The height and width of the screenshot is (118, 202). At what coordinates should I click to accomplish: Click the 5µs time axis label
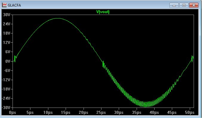coord(30,113)
